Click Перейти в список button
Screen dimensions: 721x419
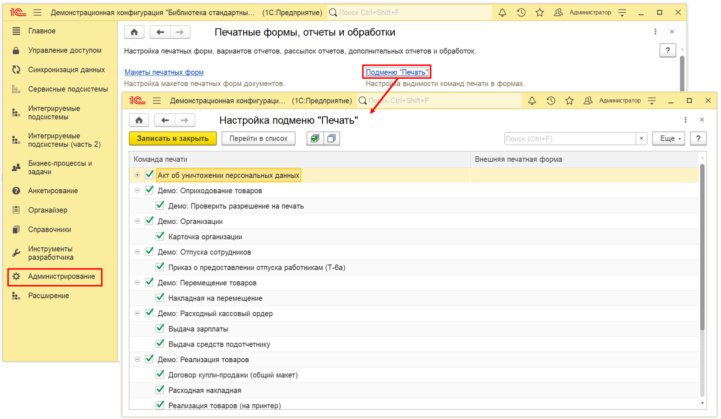click(259, 138)
